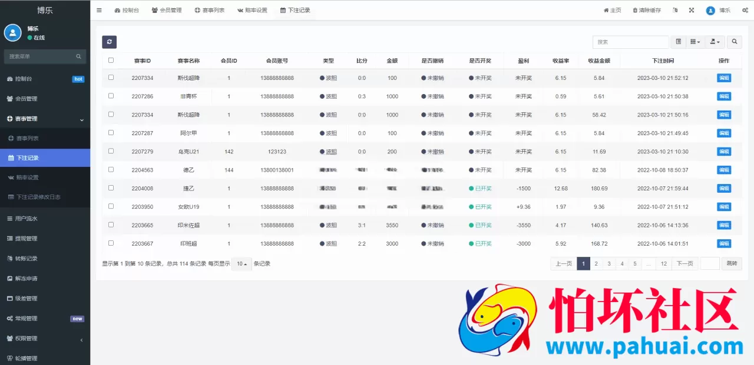Click the language switch icon in top bar
Image resolution: width=754 pixels, height=365 pixels.
(x=675, y=10)
